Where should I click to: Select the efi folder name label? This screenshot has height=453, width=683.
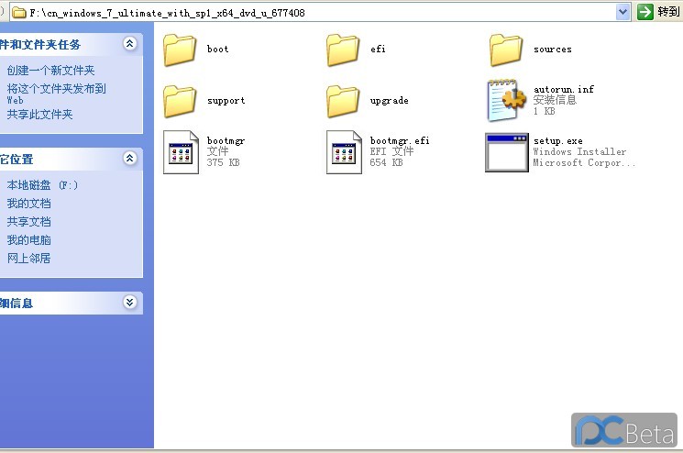(378, 50)
